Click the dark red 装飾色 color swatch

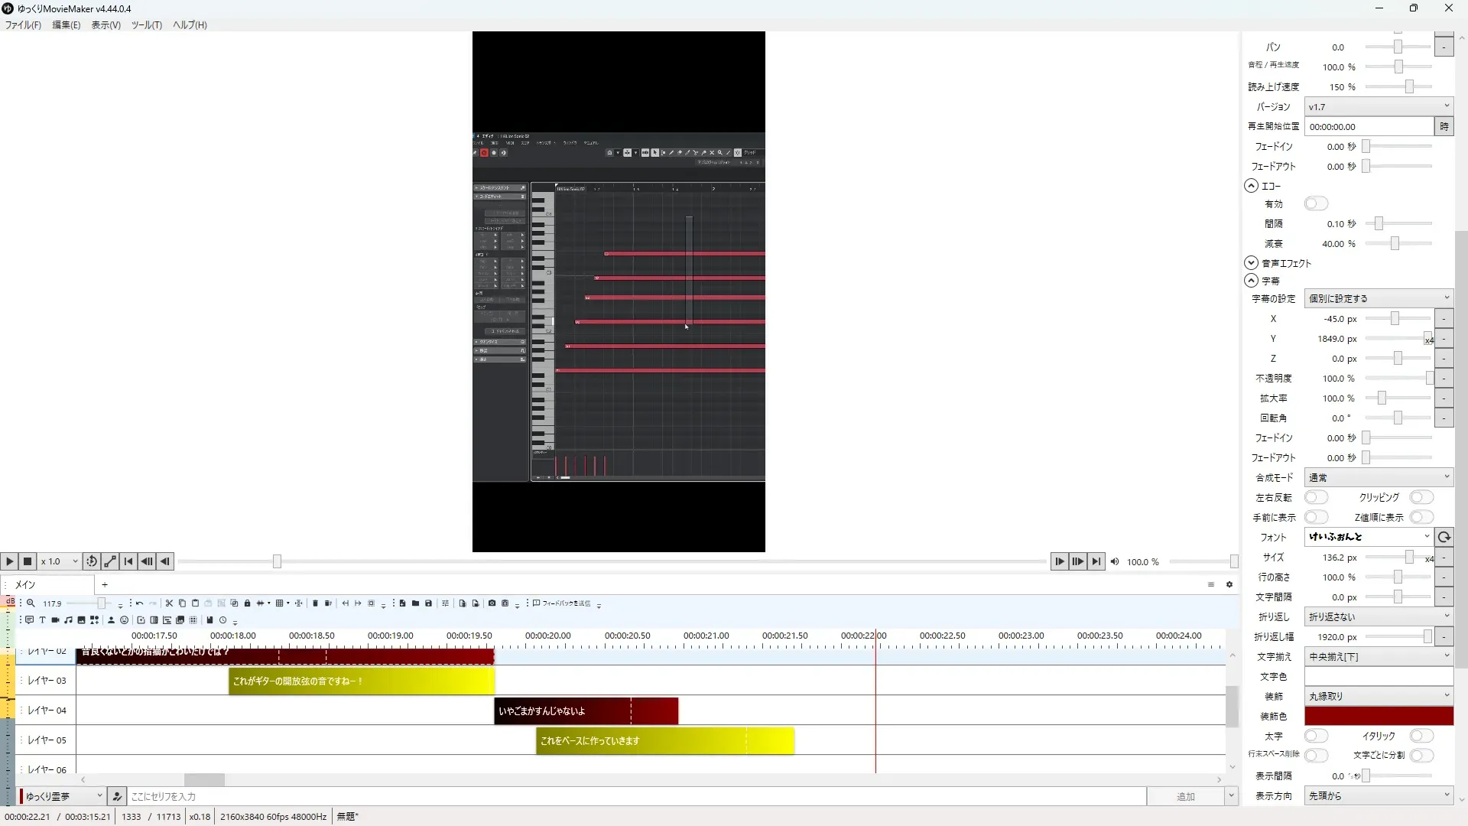(1378, 716)
